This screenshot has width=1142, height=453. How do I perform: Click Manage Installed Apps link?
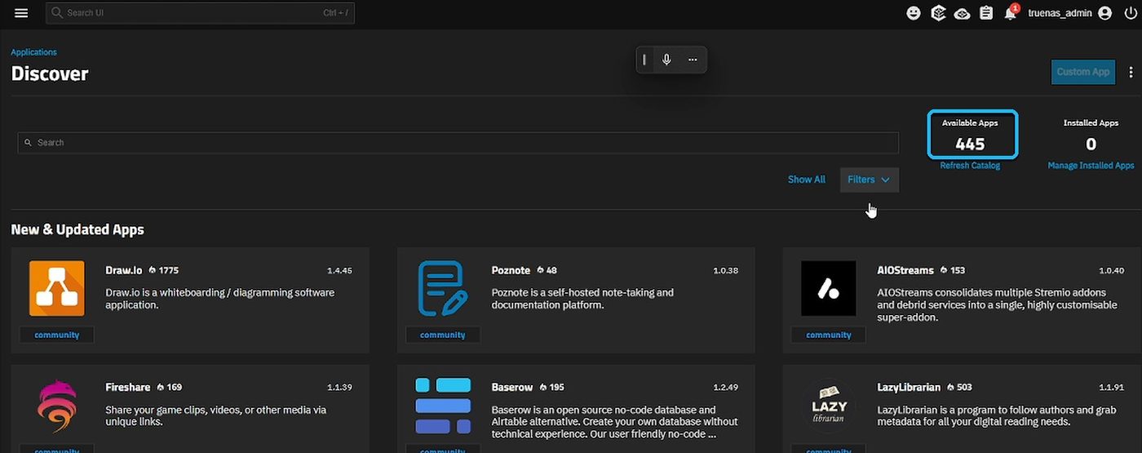[1091, 166]
